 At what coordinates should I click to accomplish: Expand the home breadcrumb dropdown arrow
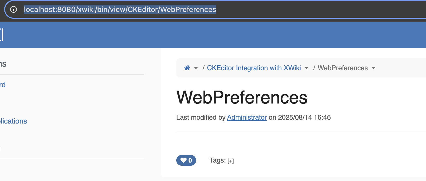196,68
